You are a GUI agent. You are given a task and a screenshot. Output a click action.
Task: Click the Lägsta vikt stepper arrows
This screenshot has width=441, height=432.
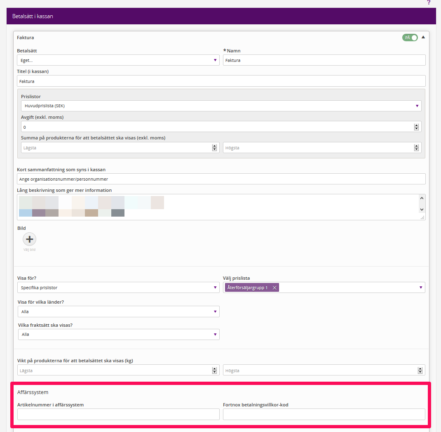coord(214,371)
